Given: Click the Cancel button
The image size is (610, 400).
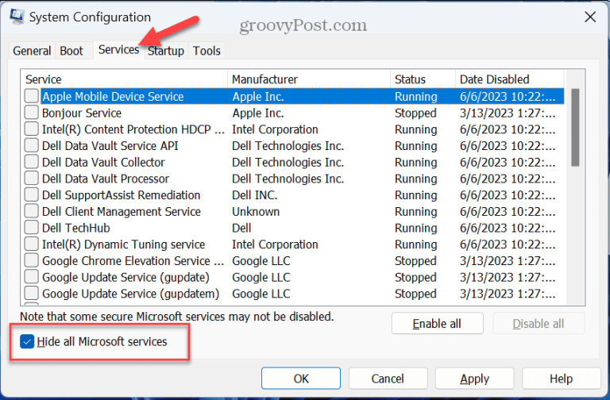Looking at the screenshot, I should (x=388, y=379).
